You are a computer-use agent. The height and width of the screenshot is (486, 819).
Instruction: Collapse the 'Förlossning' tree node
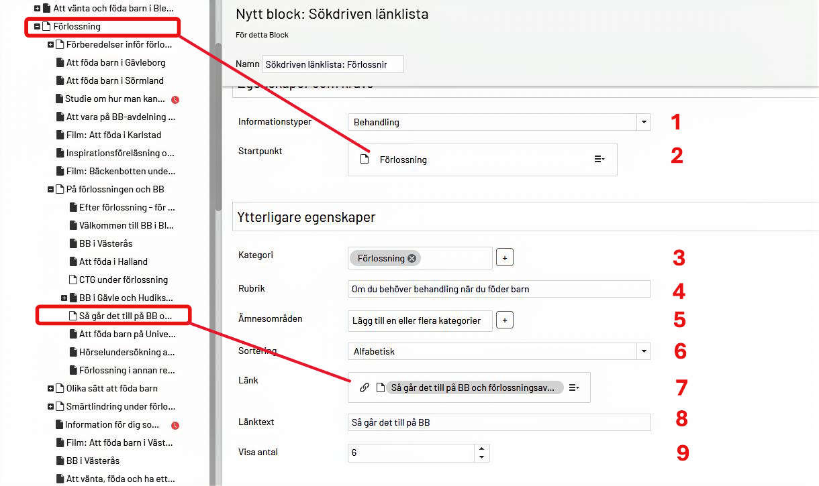coord(36,27)
